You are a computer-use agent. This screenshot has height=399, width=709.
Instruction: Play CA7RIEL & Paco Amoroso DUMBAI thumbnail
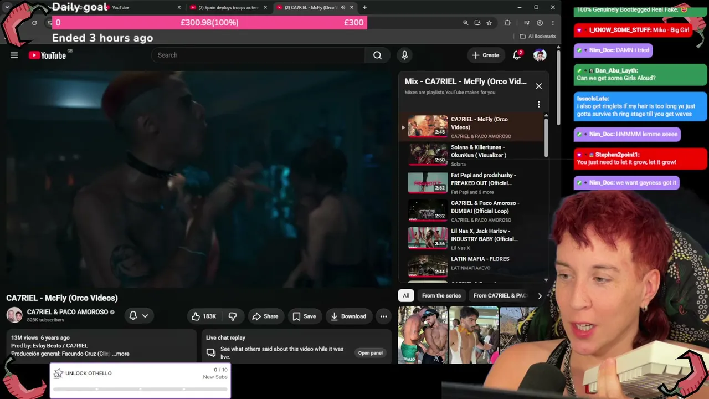coord(428,211)
